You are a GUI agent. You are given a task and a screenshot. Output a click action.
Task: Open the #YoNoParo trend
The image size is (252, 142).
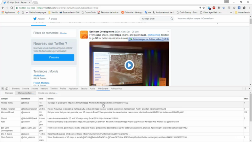pos(39,75)
